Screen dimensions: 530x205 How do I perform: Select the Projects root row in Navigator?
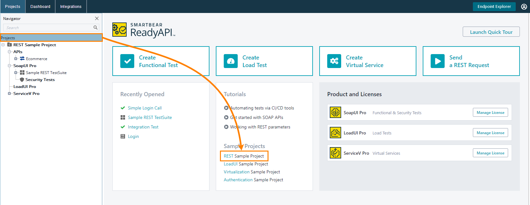click(x=51, y=38)
